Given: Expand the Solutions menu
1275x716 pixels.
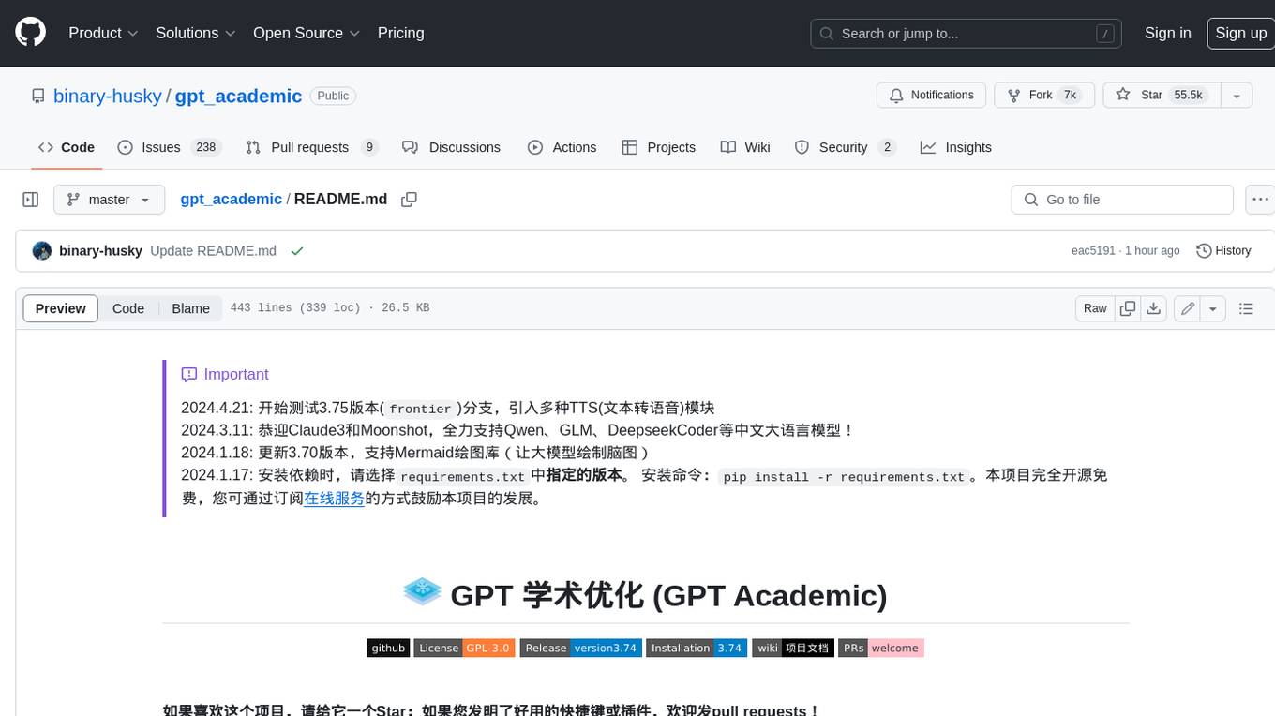Looking at the screenshot, I should (195, 33).
